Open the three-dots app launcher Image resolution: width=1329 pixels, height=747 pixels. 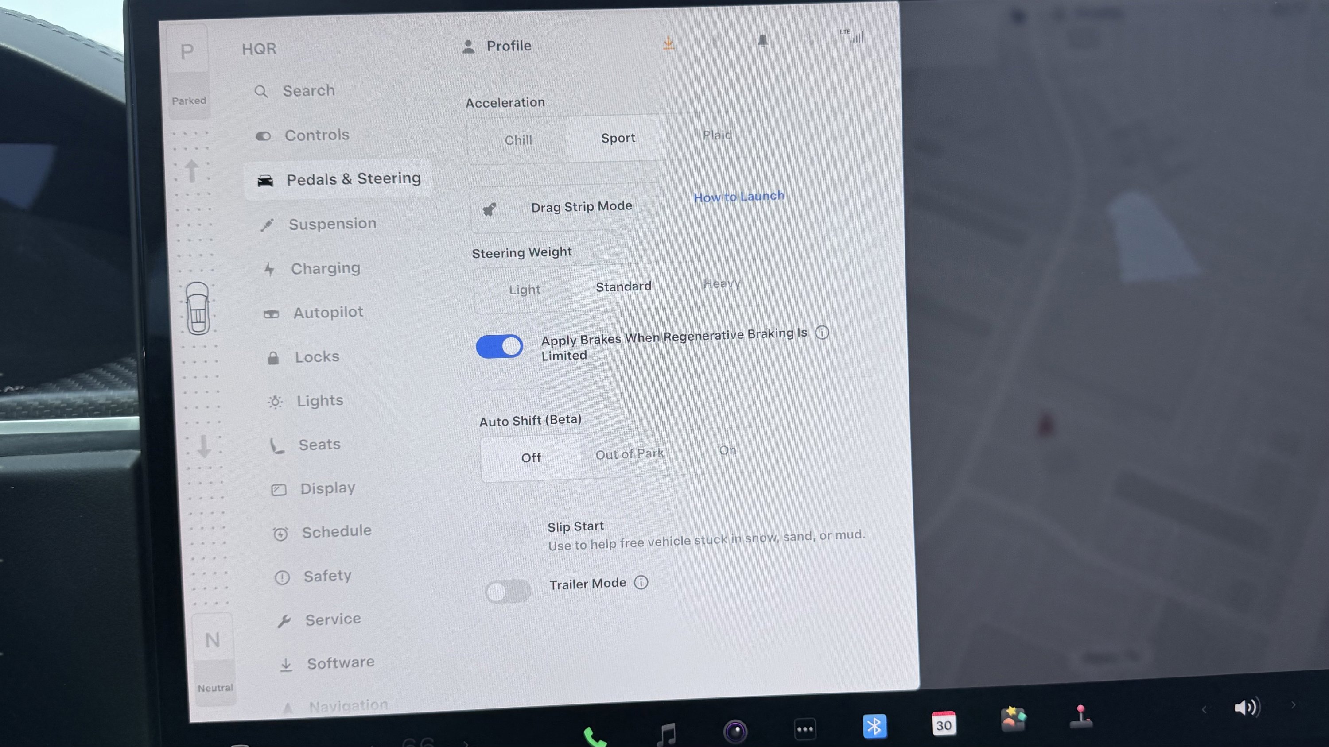pyautogui.click(x=805, y=729)
